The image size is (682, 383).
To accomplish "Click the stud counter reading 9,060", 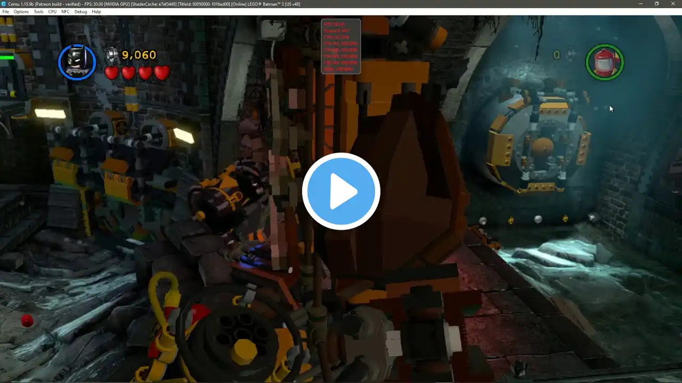I will [139, 55].
